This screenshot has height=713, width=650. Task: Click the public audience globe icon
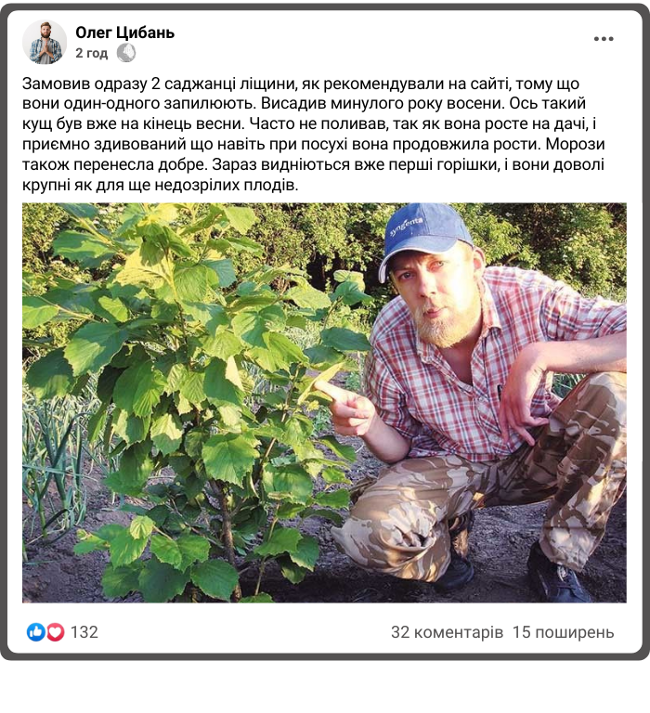pos(126,53)
